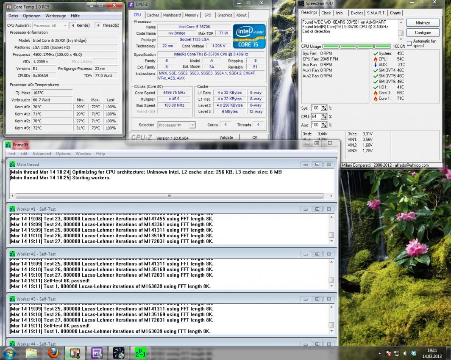Open Windows Explorer from taskbar
451x360 pixels.
(31, 353)
